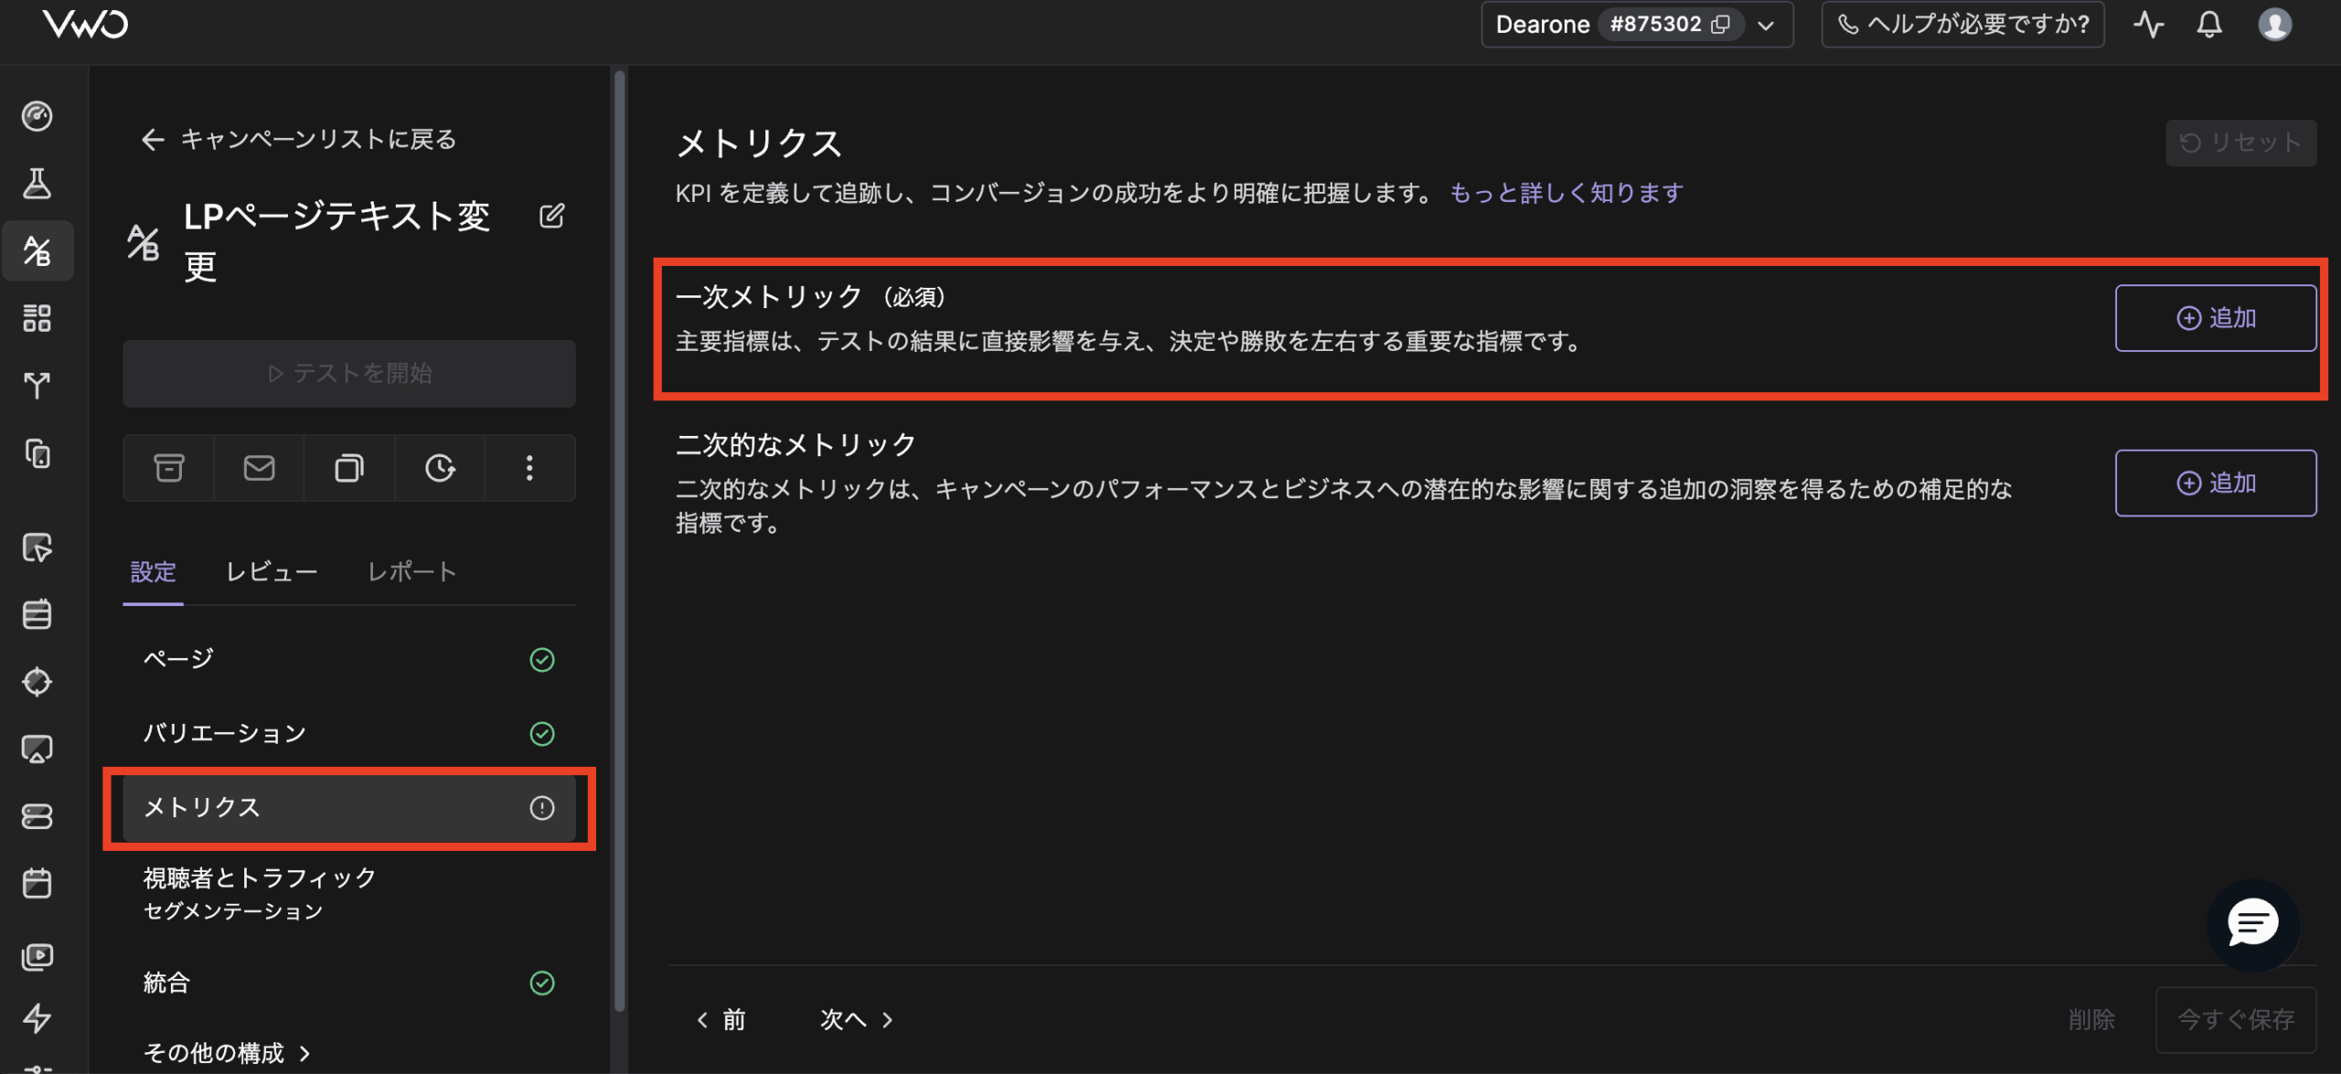Screen dimensions: 2341x1074
Task: View campaign history via the clock icon
Action: (x=439, y=467)
